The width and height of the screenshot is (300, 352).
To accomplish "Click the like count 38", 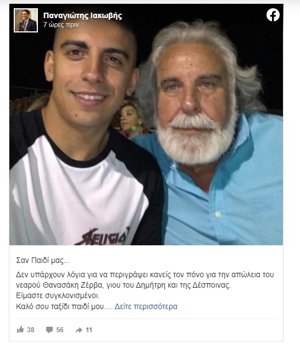I will pyautogui.click(x=31, y=330).
